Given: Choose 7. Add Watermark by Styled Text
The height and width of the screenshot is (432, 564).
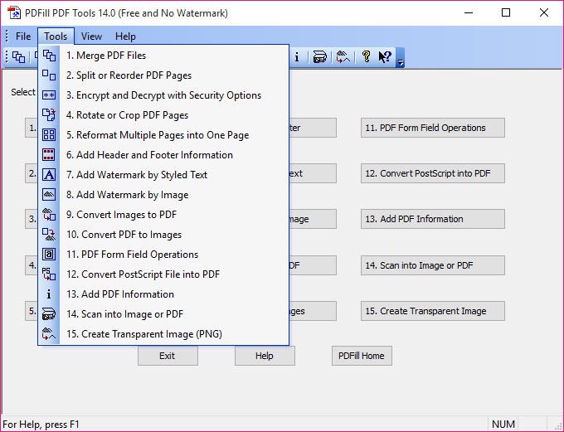Looking at the screenshot, I should click(x=163, y=175).
